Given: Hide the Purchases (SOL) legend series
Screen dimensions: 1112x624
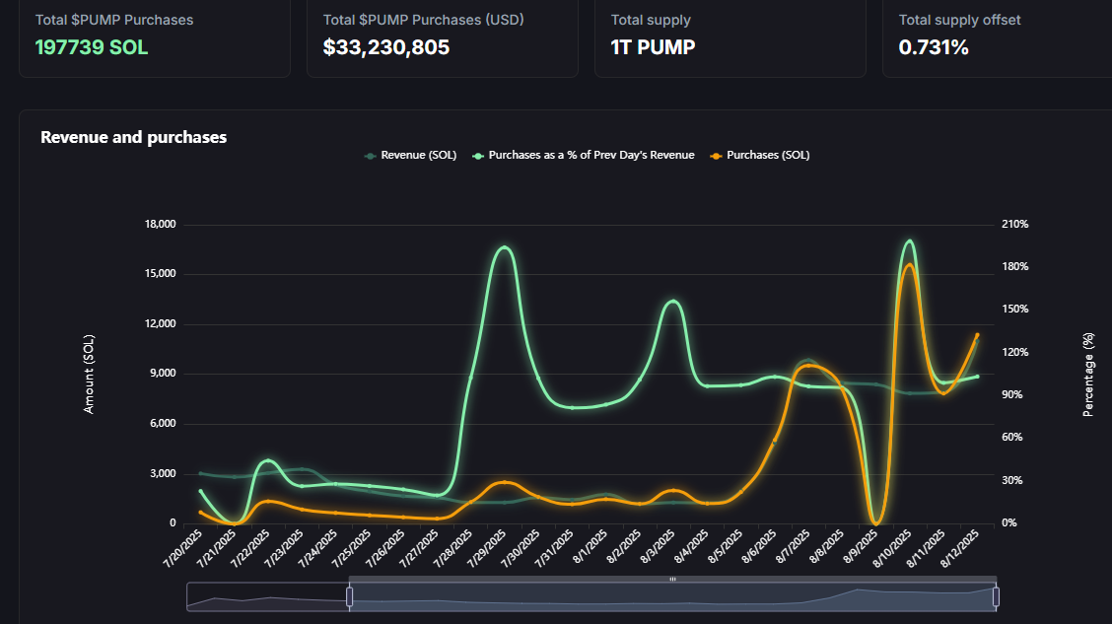Looking at the screenshot, I should pos(760,155).
